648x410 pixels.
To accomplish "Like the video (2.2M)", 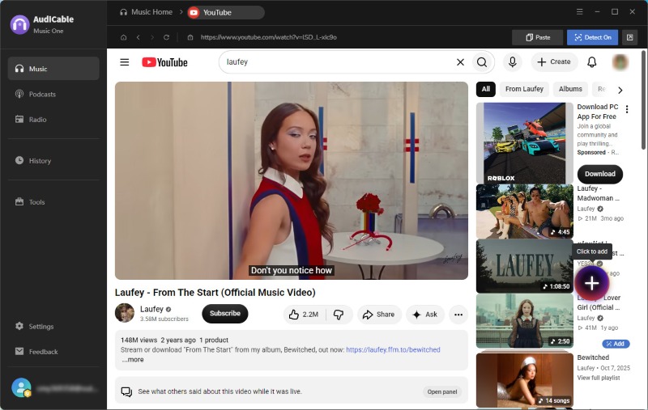I will click(304, 315).
